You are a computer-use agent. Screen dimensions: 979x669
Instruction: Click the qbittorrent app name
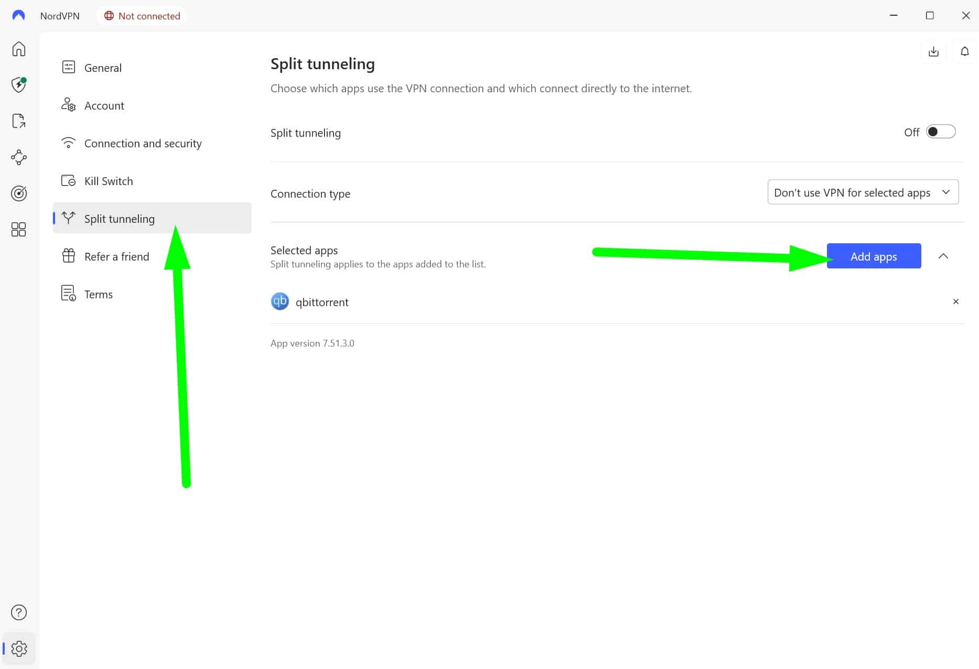pyautogui.click(x=322, y=302)
